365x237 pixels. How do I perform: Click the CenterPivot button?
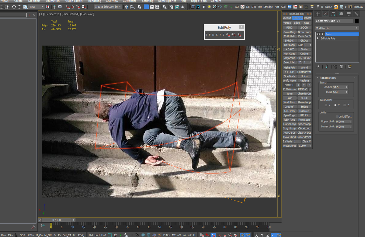[304, 72]
